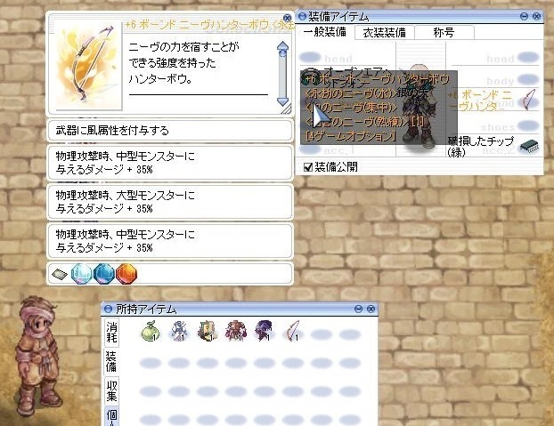Image resolution: width=554 pixels, height=426 pixels.
Task: Click the orange card slot gem
Action: (126, 273)
